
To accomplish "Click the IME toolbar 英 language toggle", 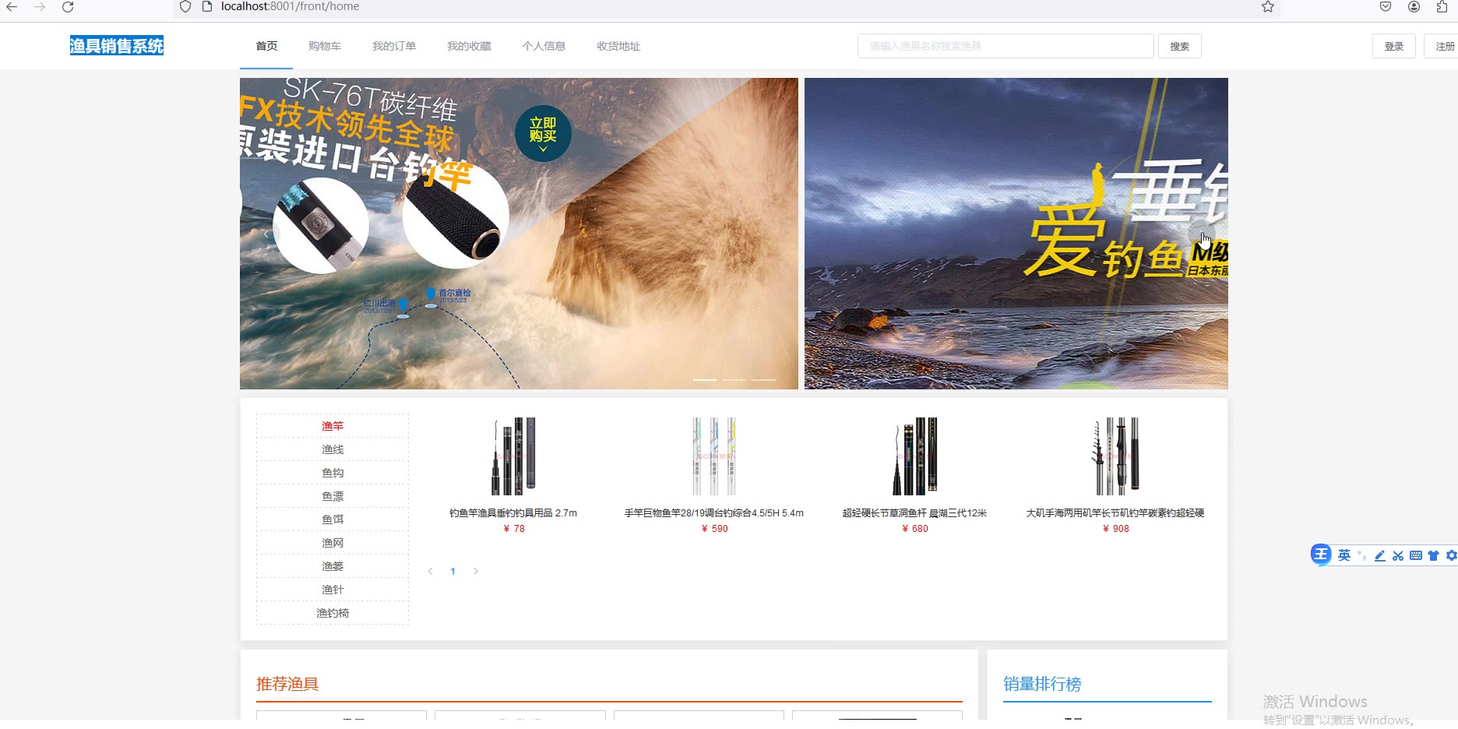I will 1344,555.
